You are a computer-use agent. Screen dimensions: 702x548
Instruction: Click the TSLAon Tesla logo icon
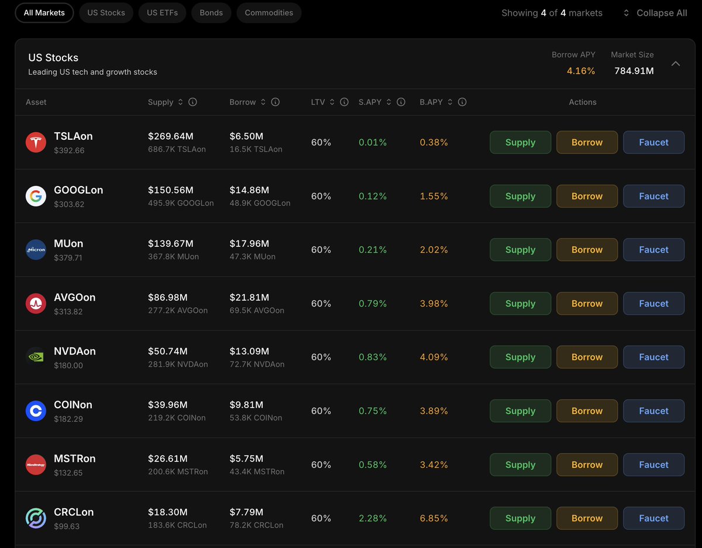tap(36, 142)
